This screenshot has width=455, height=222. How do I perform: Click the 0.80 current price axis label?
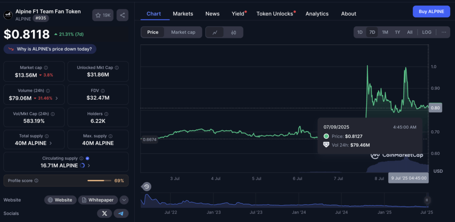[435, 108]
